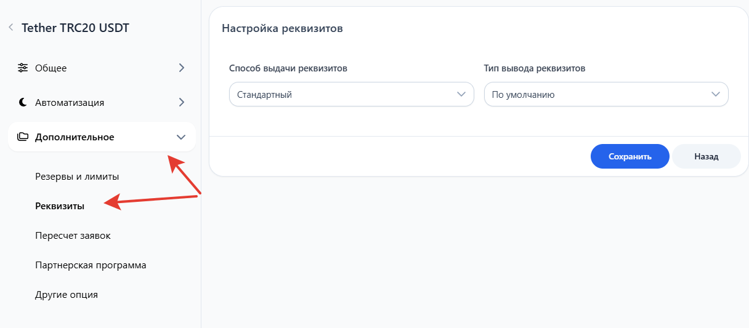The width and height of the screenshot is (749, 328).
Task: Expand Общее using its right chevron
Action: coord(181,68)
